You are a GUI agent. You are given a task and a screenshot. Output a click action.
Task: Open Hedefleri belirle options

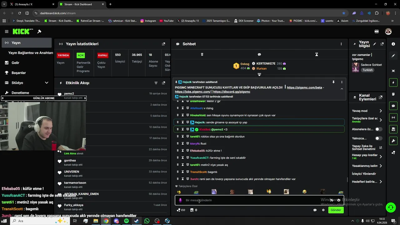(x=381, y=182)
